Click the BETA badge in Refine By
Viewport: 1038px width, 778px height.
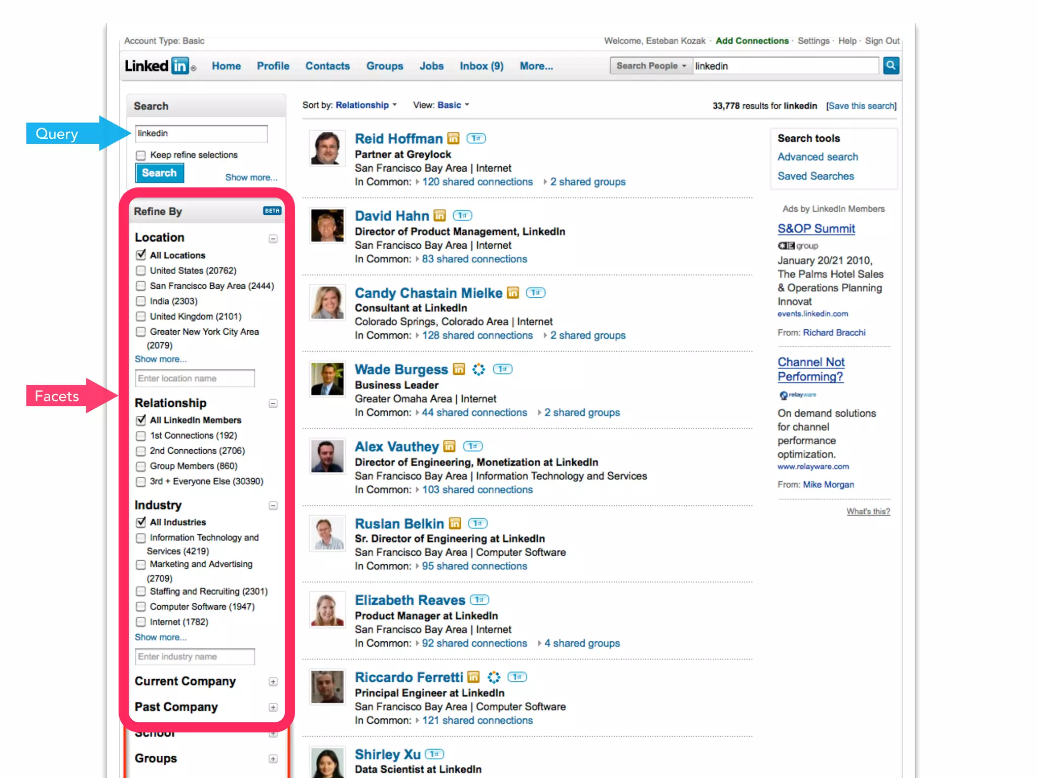click(272, 211)
